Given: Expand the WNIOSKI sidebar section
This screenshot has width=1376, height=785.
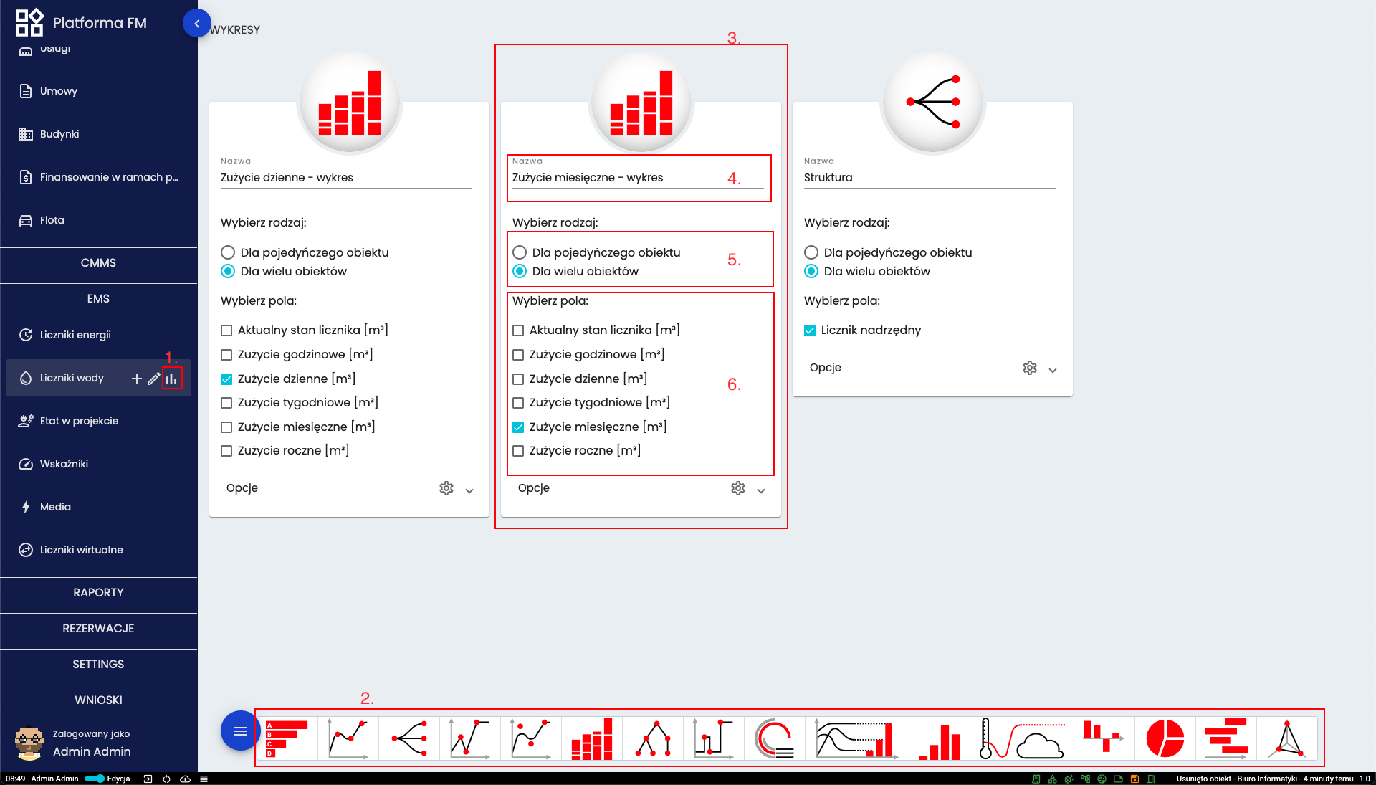Looking at the screenshot, I should coord(99,700).
